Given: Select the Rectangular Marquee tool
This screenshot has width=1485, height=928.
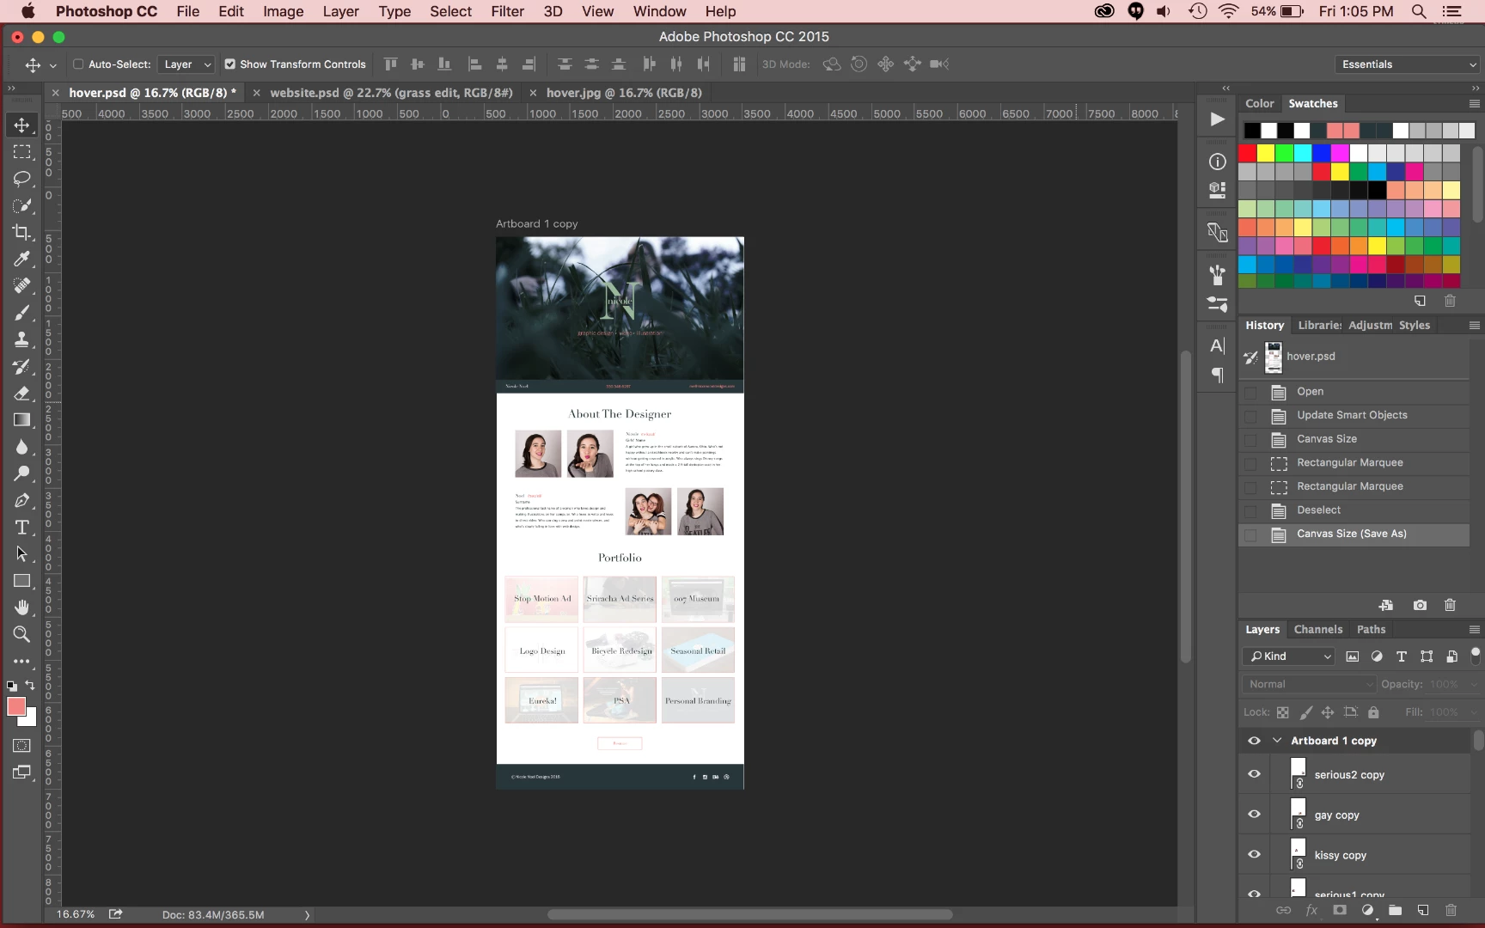Looking at the screenshot, I should [x=21, y=152].
